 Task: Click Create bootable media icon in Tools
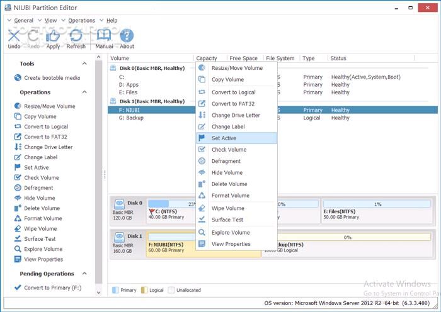[18, 78]
